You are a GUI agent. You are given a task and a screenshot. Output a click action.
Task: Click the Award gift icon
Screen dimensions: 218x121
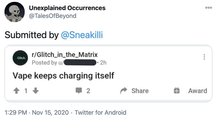click(177, 91)
